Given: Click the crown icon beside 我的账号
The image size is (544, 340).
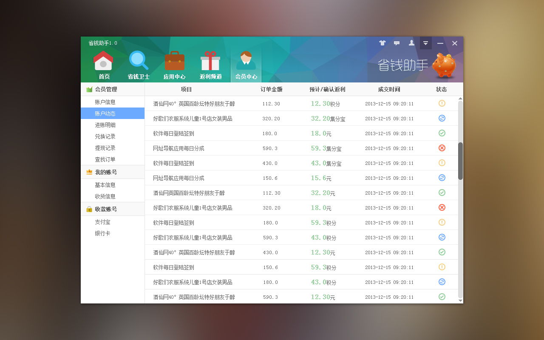Looking at the screenshot, I should 89,172.
